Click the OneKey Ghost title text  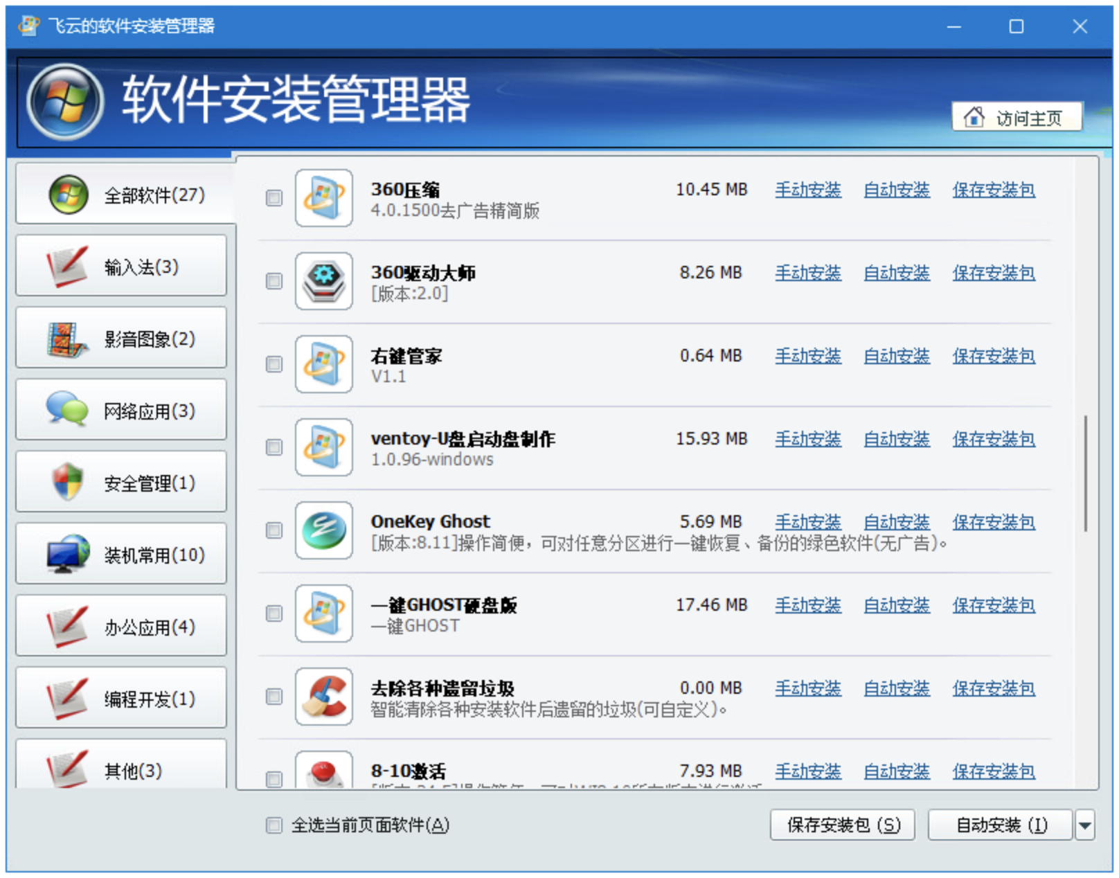click(x=430, y=521)
